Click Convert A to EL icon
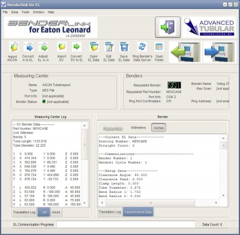The width and height of the screenshot is (240, 235). 28,47
